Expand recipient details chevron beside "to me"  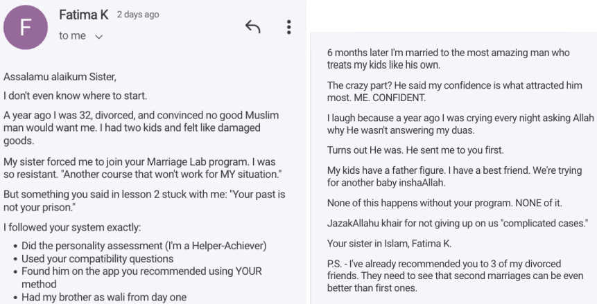click(98, 37)
